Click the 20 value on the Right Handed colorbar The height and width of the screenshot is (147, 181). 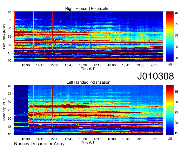(x=176, y=58)
